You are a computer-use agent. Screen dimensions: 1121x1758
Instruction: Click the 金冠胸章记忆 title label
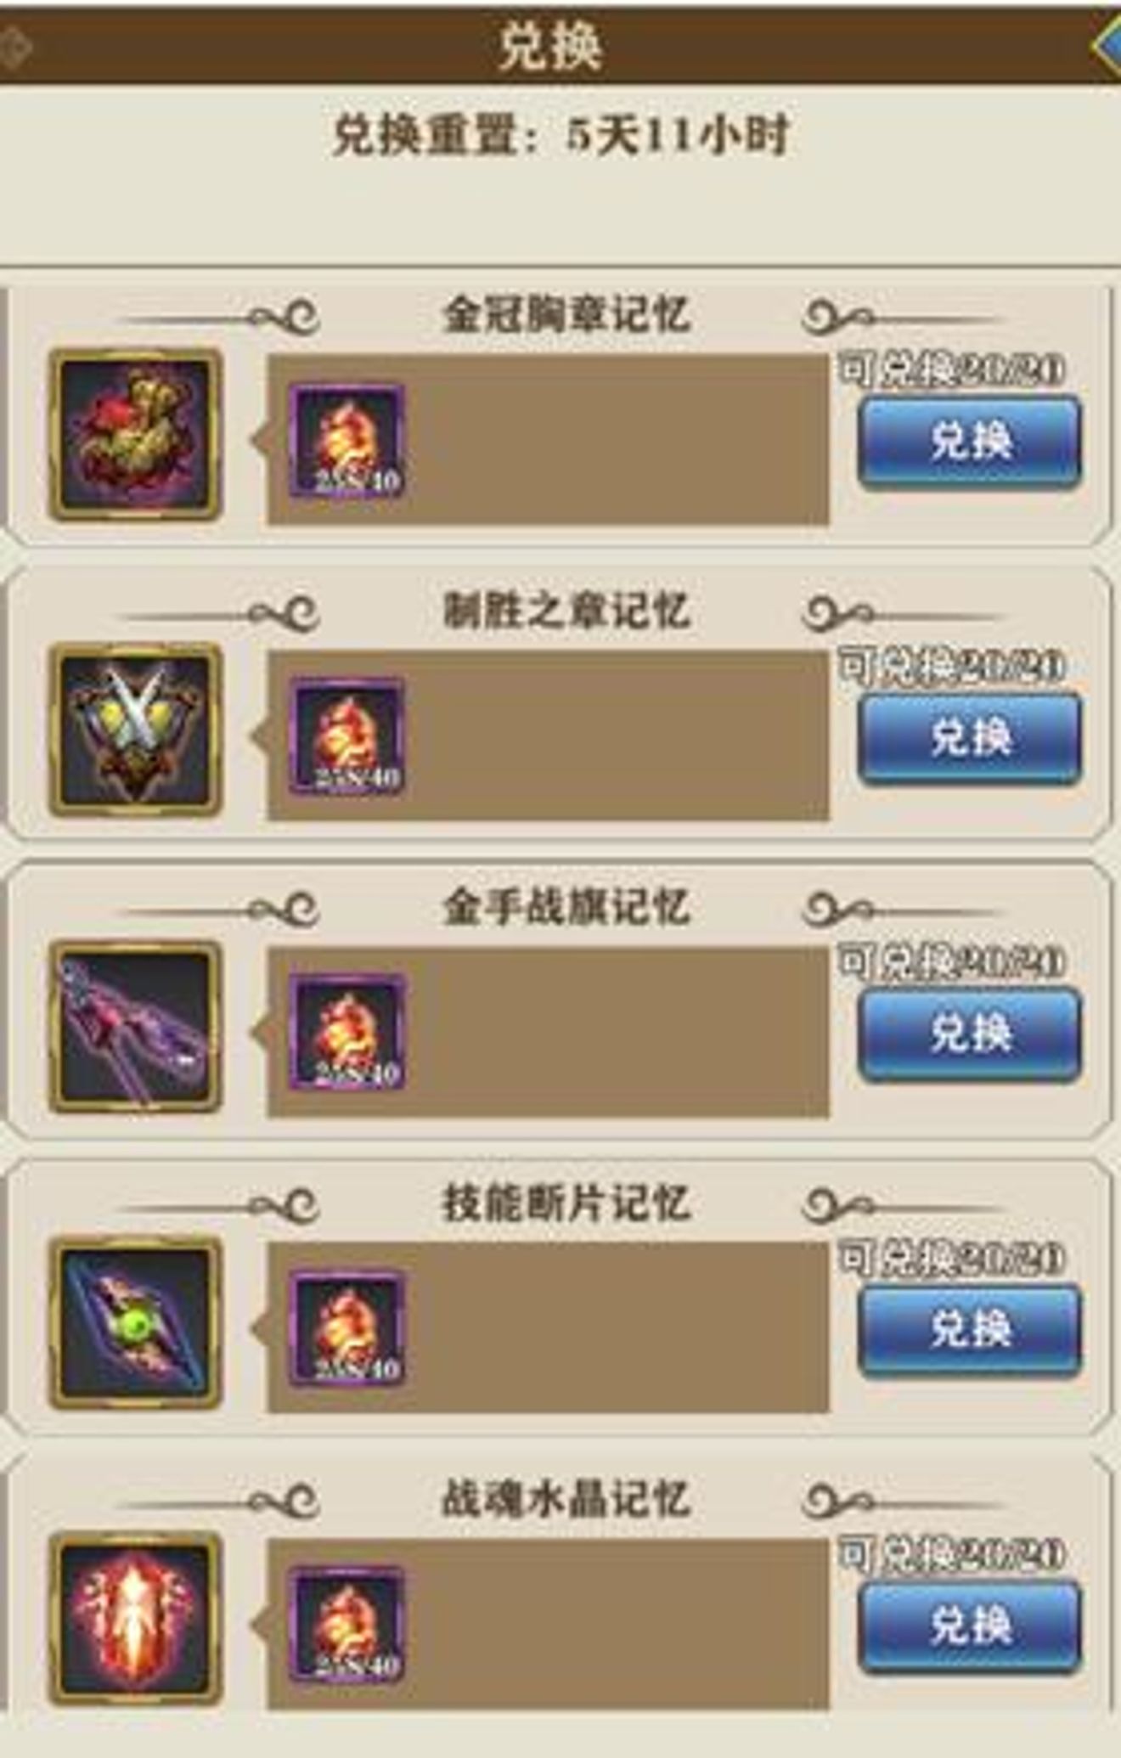coord(566,315)
